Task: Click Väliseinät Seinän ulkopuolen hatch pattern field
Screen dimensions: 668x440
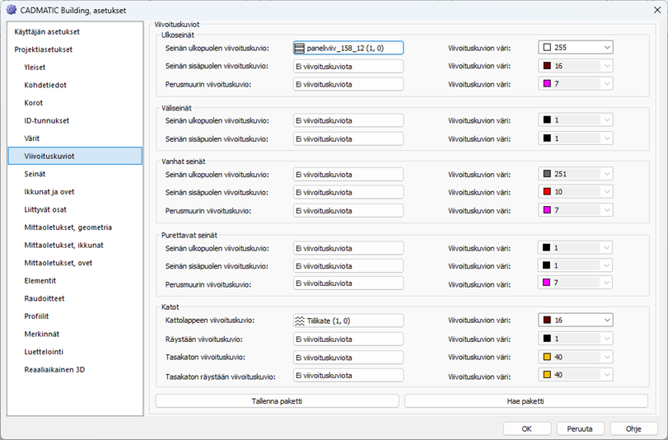Action: point(348,120)
